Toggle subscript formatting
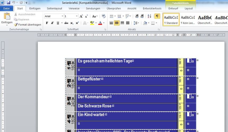Image resolution: width=228 pixels, height=132 pixels. [x=72, y=23]
